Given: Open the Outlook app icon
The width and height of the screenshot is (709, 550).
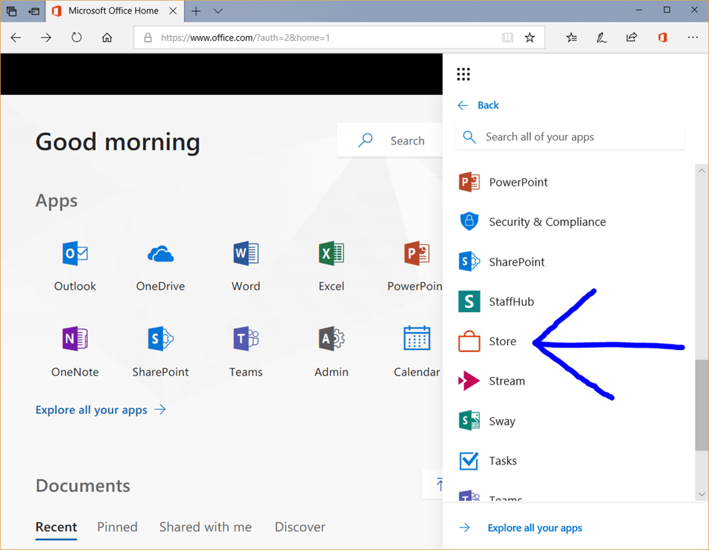Looking at the screenshot, I should (x=75, y=253).
